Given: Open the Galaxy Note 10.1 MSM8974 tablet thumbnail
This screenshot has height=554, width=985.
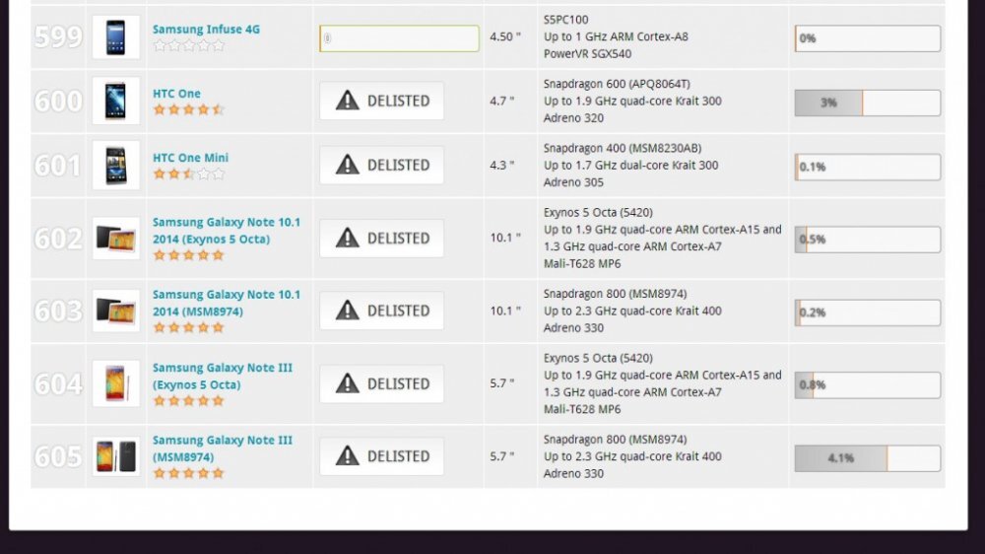Looking at the screenshot, I should (x=115, y=311).
